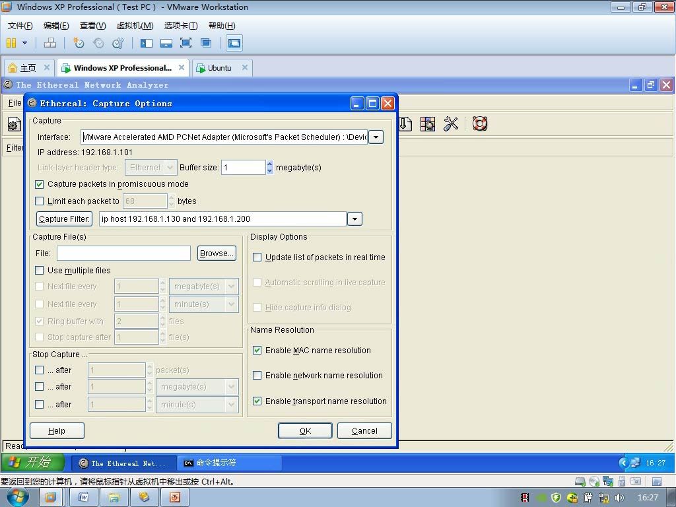Click VMware send Ctrl+Alt+Del toolbar icon
The height and width of the screenshot is (507, 676).
coord(50,43)
